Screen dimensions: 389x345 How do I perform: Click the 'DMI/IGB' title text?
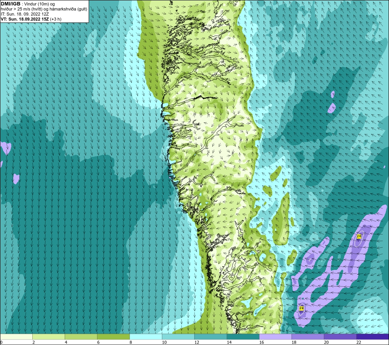click(x=11, y=4)
